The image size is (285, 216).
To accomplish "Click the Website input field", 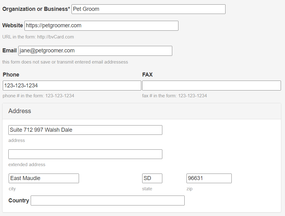I will 101,25.
